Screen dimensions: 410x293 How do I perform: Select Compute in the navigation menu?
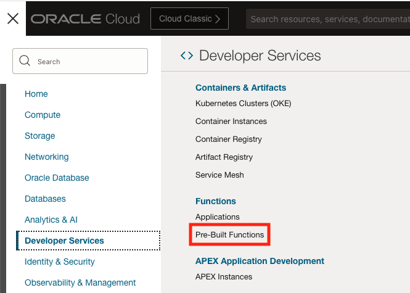[x=43, y=115]
